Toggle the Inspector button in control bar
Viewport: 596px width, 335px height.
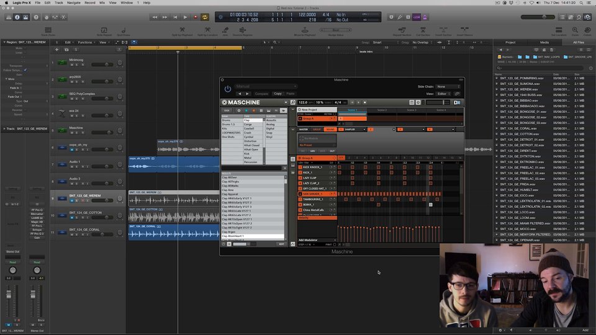17,17
